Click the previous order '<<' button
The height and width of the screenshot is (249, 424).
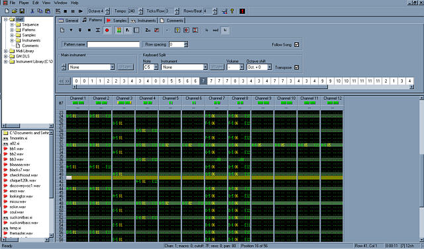(x=62, y=81)
